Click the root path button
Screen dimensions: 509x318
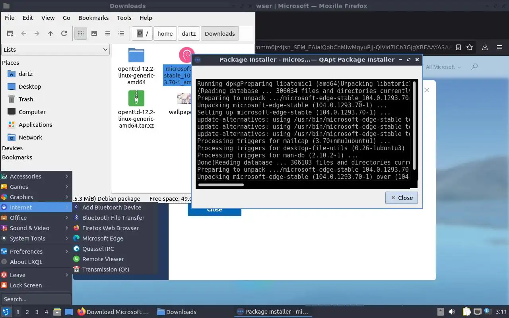coord(142,33)
